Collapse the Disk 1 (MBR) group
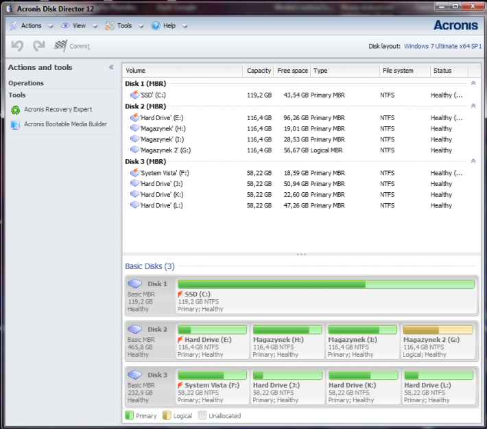The image size is (487, 429). (473, 83)
